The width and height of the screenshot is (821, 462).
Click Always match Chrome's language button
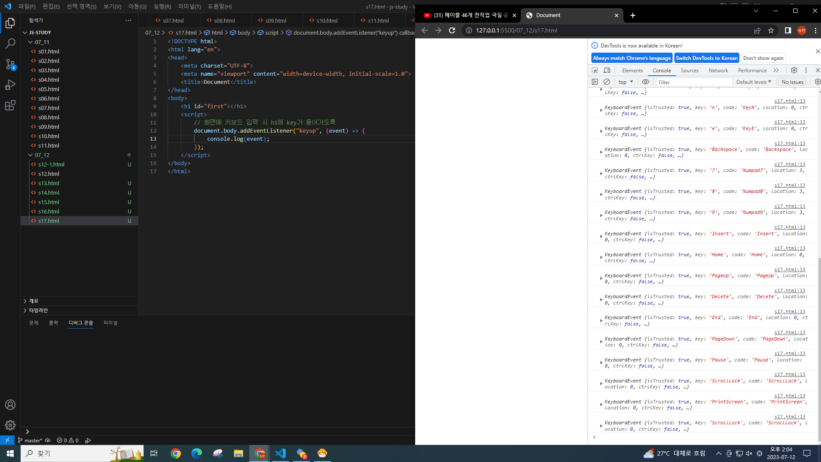pos(632,58)
